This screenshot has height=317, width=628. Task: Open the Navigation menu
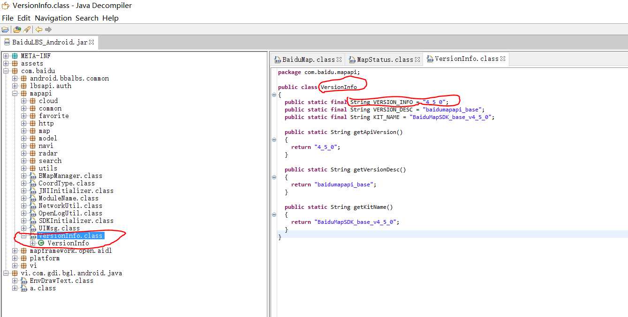click(53, 18)
